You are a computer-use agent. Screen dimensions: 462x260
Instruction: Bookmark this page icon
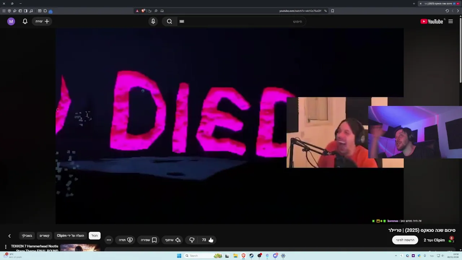(332, 11)
